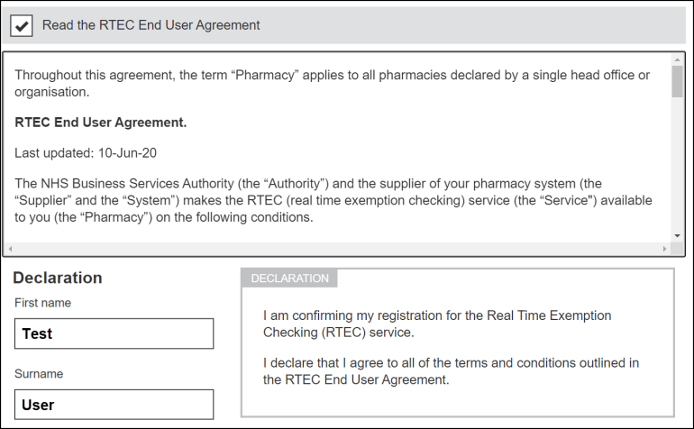Click the agreement scroll down arrow
The height and width of the screenshot is (429, 694).
click(677, 236)
